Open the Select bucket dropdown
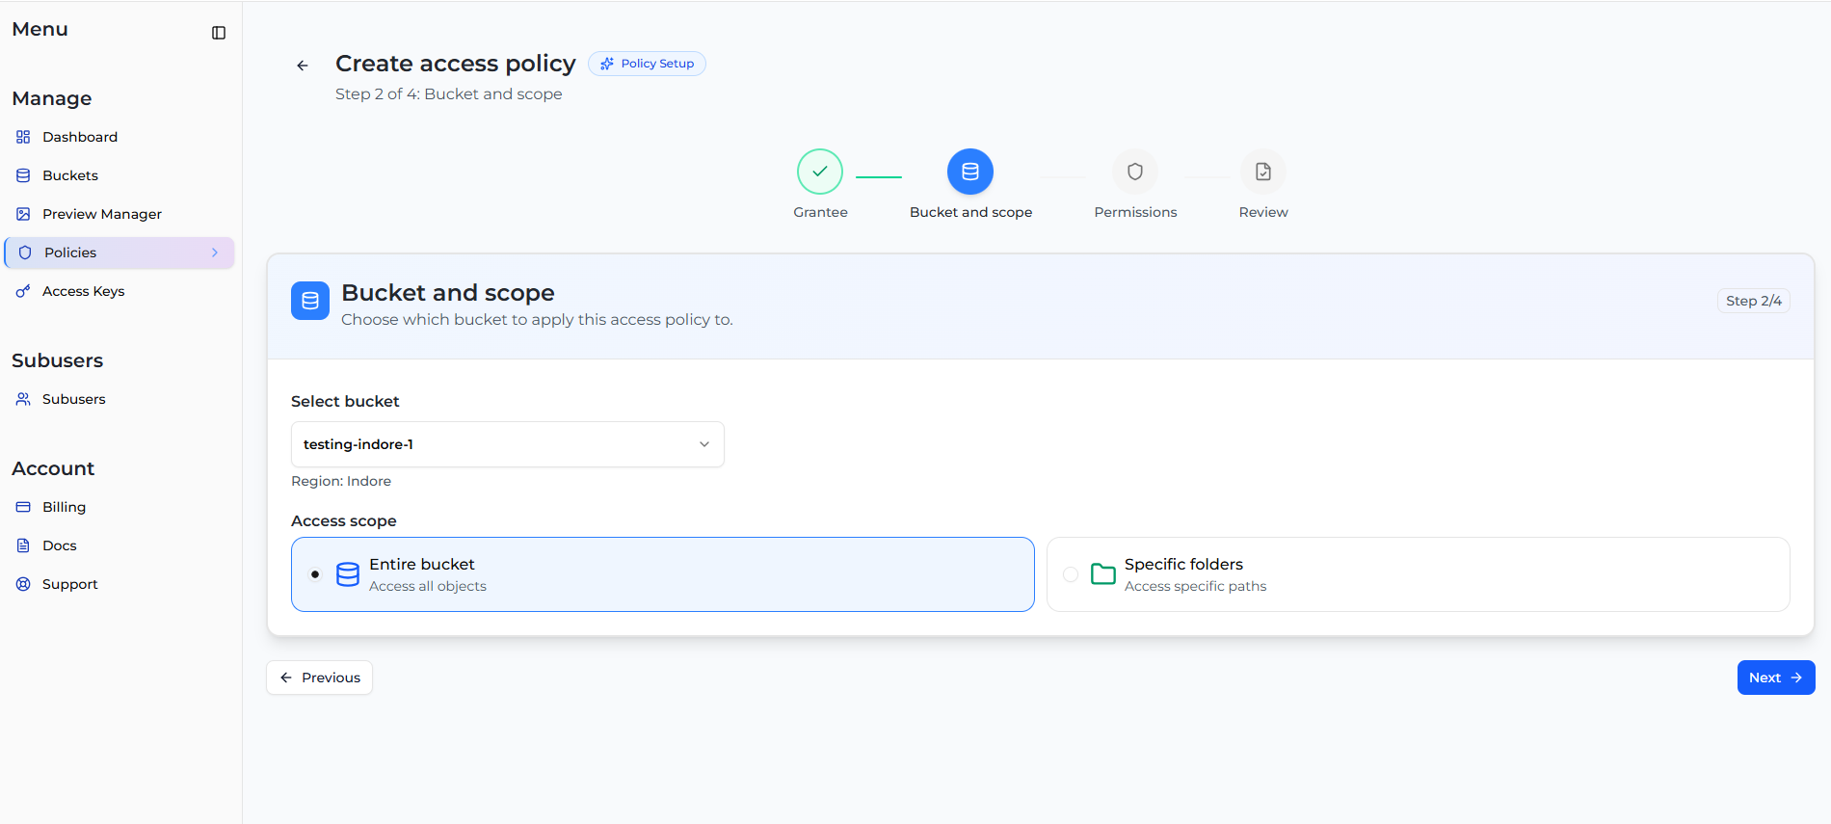The width and height of the screenshot is (1831, 824). coord(508,444)
